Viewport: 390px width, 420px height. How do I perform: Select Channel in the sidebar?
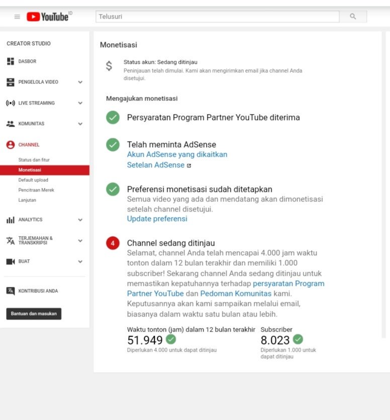click(x=29, y=145)
